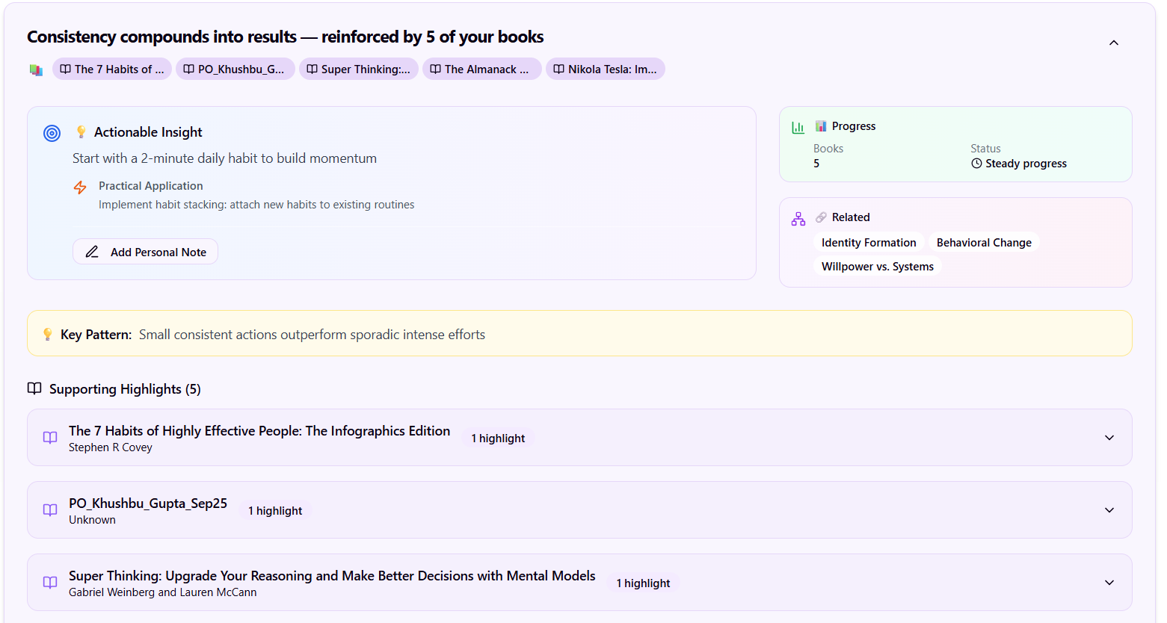Click the bar chart icon in the Progress card

tap(798, 127)
